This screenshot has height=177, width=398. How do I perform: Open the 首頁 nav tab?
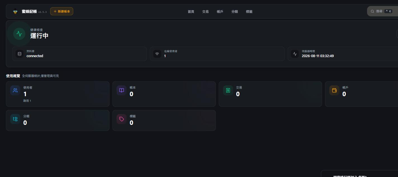point(191,12)
